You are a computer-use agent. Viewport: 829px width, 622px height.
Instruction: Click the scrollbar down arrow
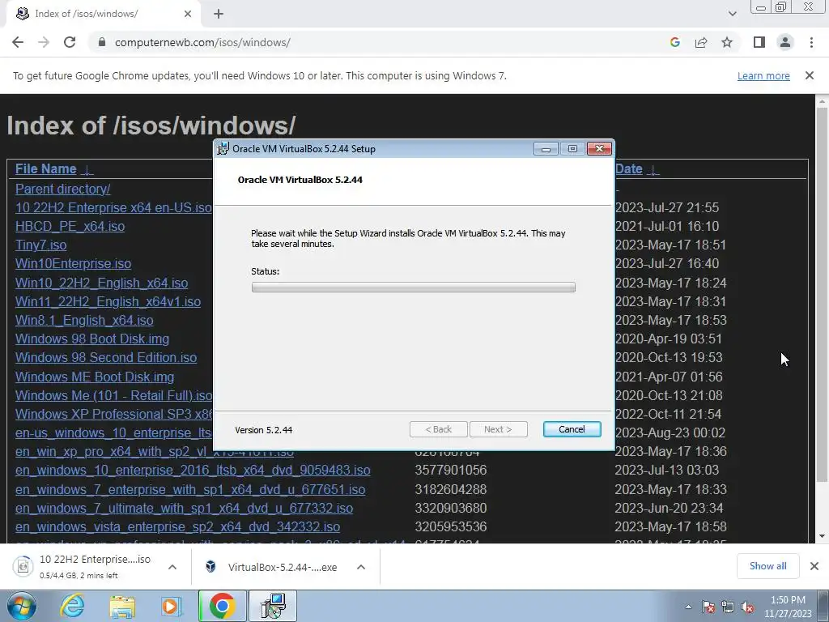[x=822, y=536]
